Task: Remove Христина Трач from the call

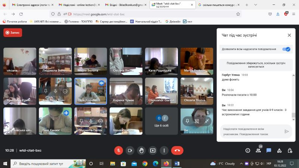Action: click(65, 91)
